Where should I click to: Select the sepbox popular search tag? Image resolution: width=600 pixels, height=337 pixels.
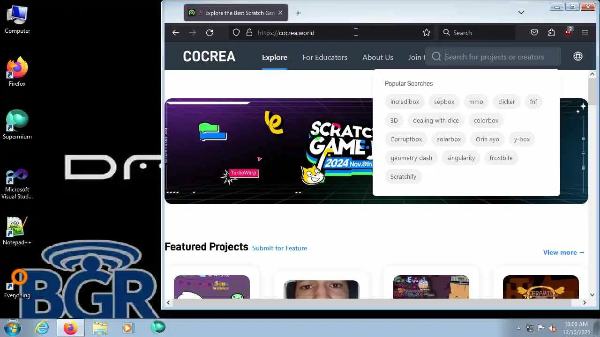coord(444,102)
